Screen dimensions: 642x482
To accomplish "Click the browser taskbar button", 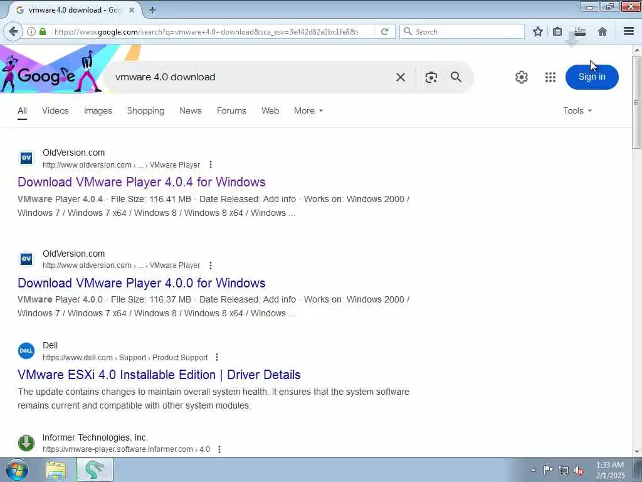I will (x=94, y=469).
